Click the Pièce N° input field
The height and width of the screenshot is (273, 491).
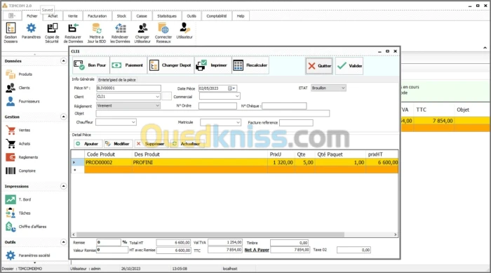[128, 88]
